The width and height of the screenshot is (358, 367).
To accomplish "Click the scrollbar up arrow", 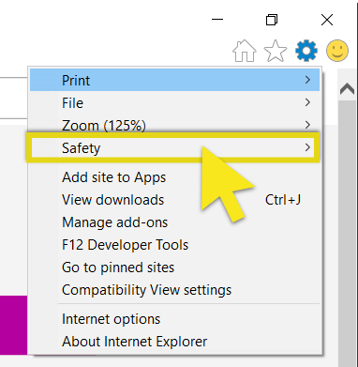I will pos(348,89).
